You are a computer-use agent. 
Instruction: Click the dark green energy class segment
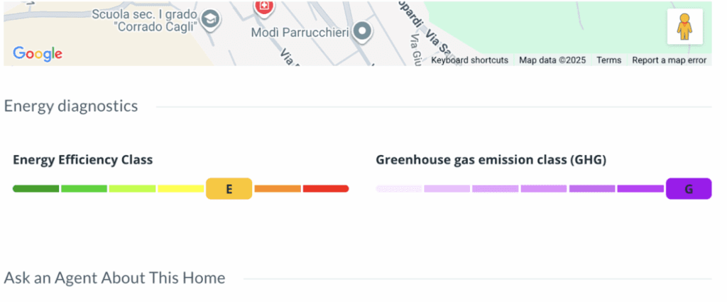(35, 189)
